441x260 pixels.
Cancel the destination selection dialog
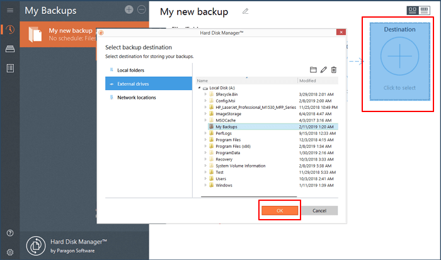(x=319, y=210)
